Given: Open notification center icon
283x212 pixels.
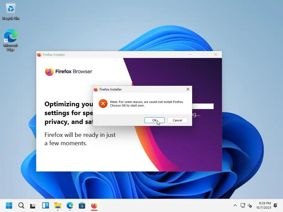Looking at the screenshot, I should 276,205.
